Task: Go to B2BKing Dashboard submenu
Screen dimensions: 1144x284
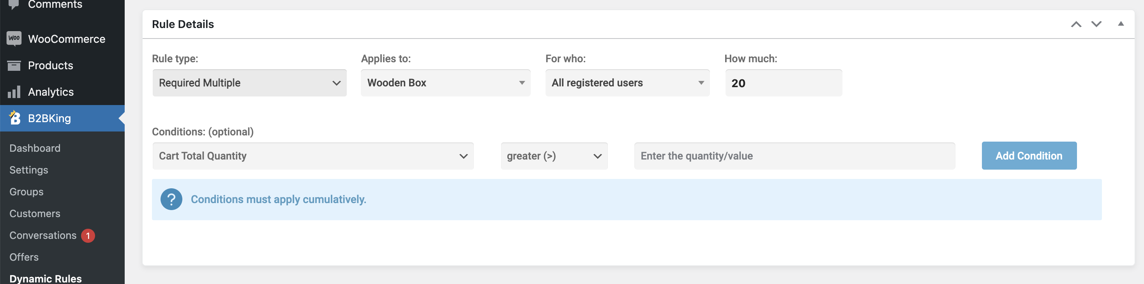Action: point(35,148)
